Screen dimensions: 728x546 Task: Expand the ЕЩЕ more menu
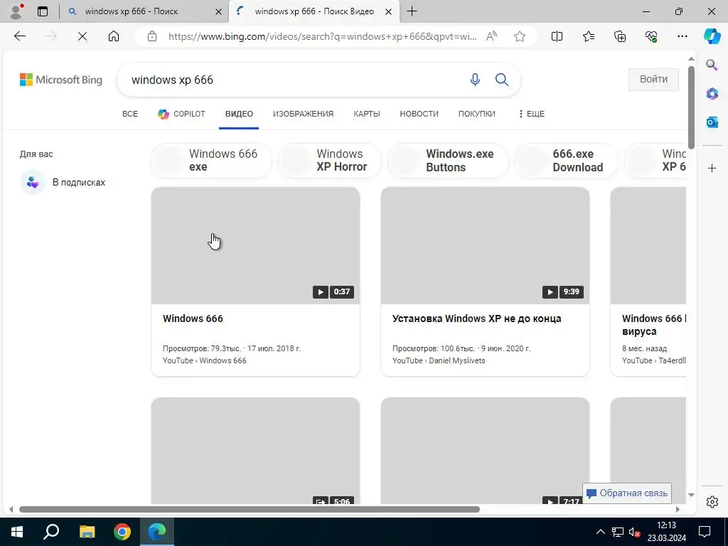pos(531,114)
